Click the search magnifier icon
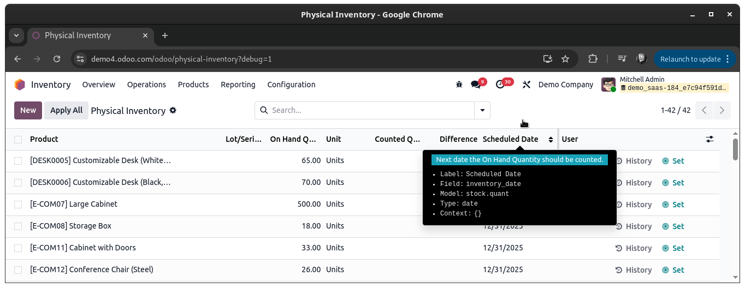 (x=264, y=110)
